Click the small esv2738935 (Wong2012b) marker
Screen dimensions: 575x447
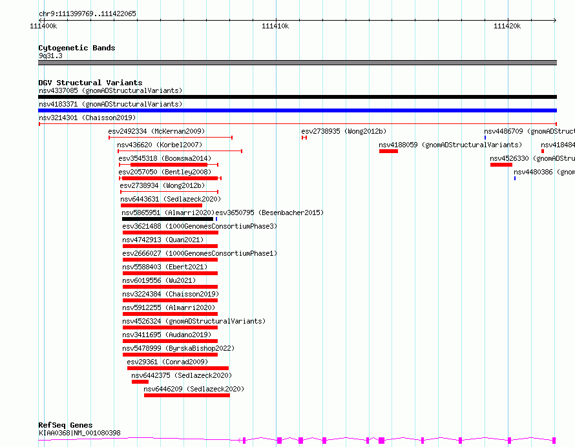coord(304,138)
